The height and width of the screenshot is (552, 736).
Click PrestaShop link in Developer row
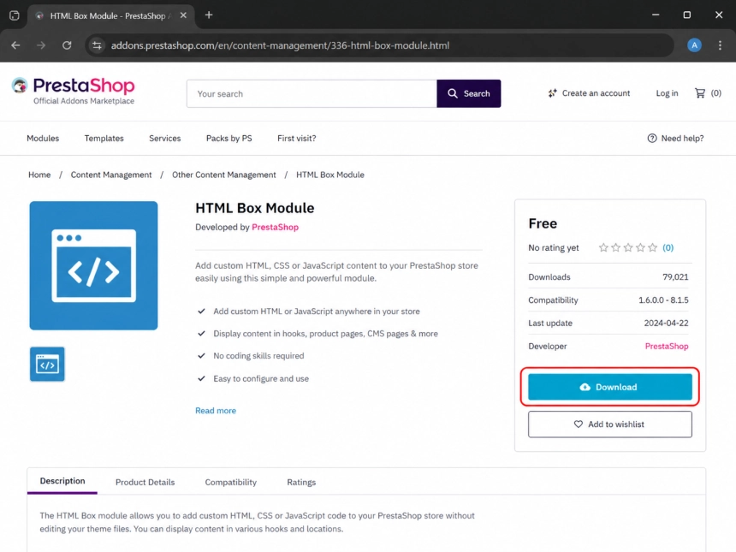point(667,346)
